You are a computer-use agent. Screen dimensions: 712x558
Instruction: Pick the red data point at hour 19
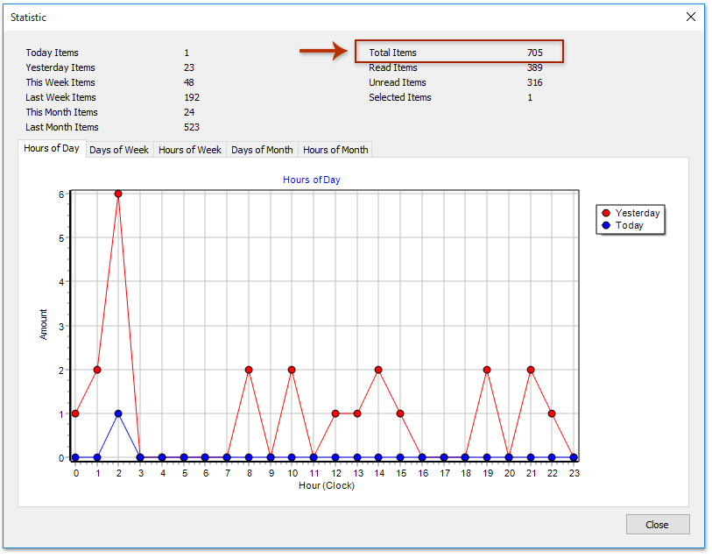pyautogui.click(x=487, y=370)
